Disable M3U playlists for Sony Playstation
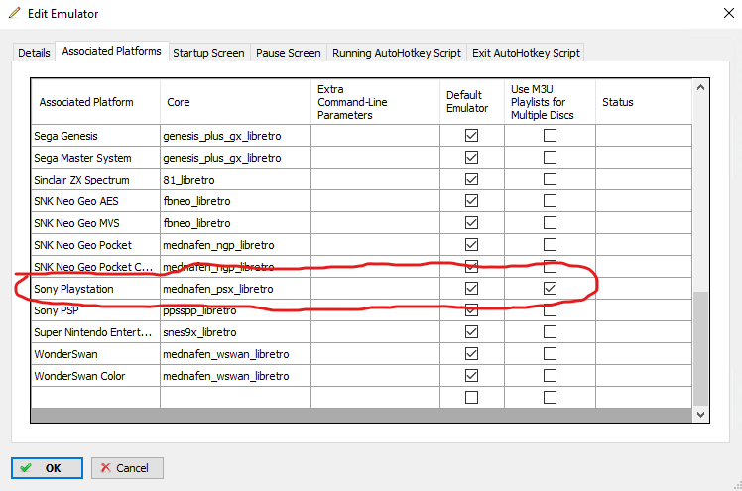Viewport: 742px width, 491px height. (550, 288)
